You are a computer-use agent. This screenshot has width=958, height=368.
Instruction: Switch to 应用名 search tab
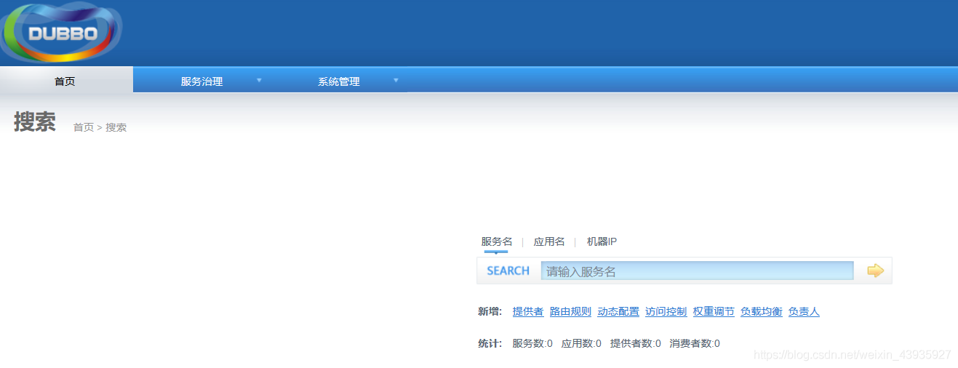(x=549, y=241)
